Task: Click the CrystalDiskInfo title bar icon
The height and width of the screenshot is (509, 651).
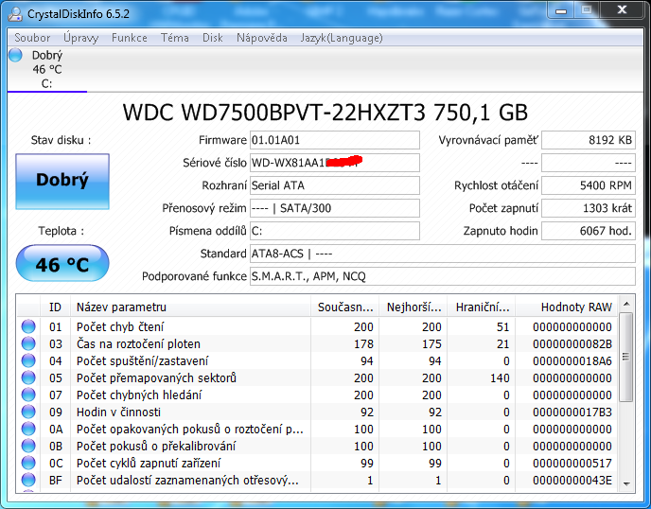Action: pyautogui.click(x=15, y=13)
